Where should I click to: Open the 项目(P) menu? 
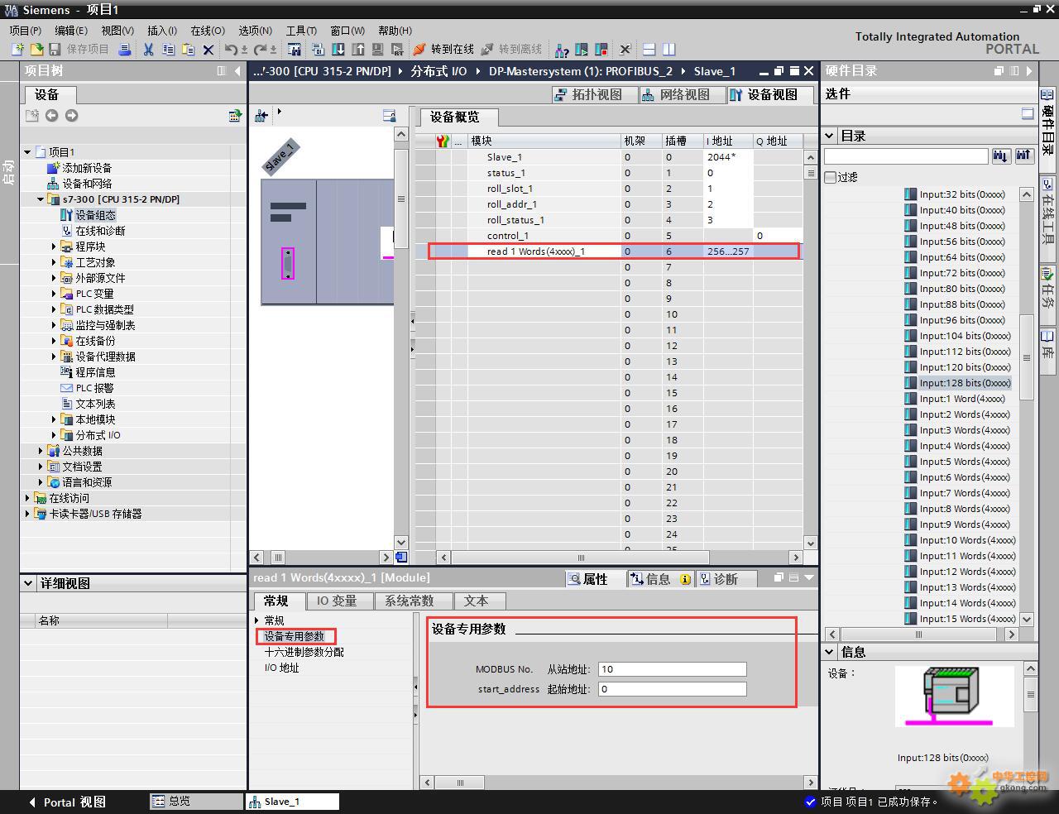tap(25, 31)
